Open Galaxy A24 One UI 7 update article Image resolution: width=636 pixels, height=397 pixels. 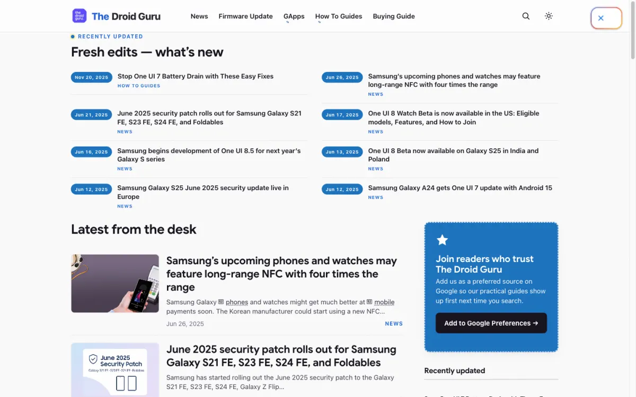tap(460, 188)
